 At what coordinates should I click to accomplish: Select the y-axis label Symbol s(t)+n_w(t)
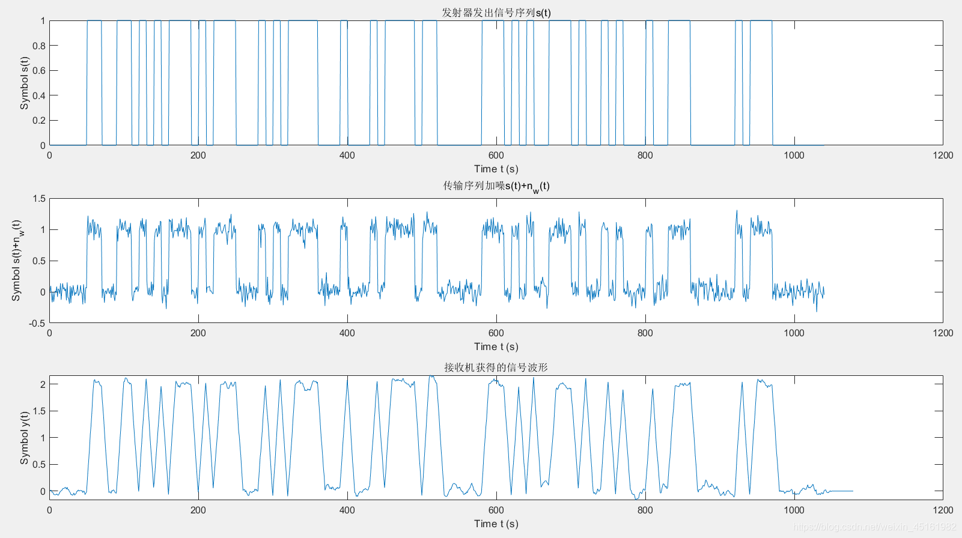tap(17, 261)
